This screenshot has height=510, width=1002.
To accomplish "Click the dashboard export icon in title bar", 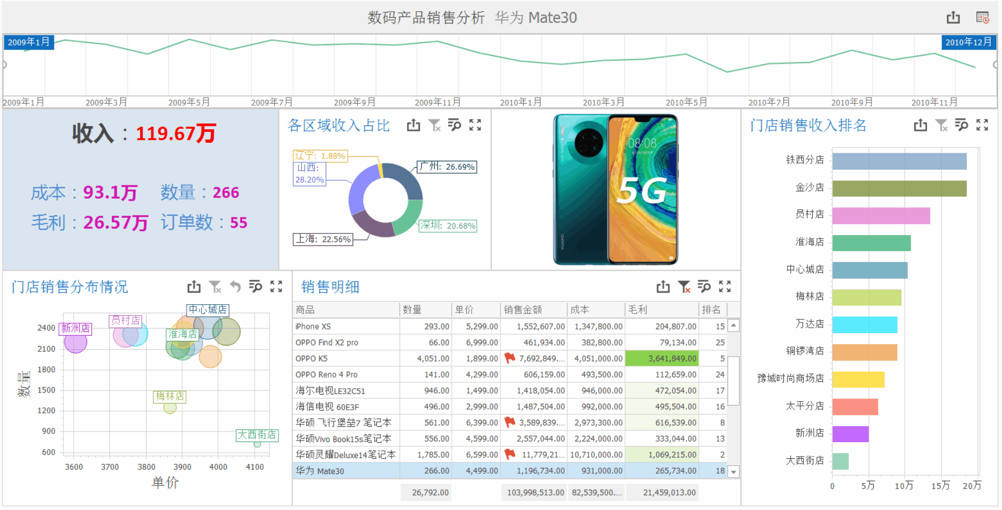I will (953, 18).
